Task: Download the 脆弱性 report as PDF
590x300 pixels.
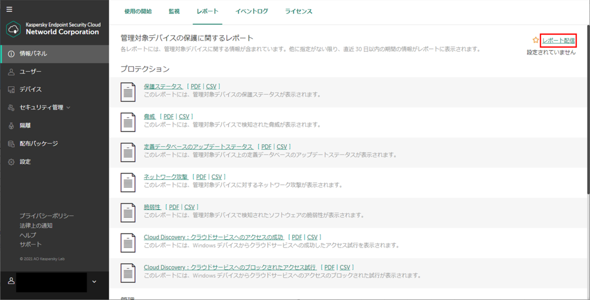Action: [x=173, y=207]
